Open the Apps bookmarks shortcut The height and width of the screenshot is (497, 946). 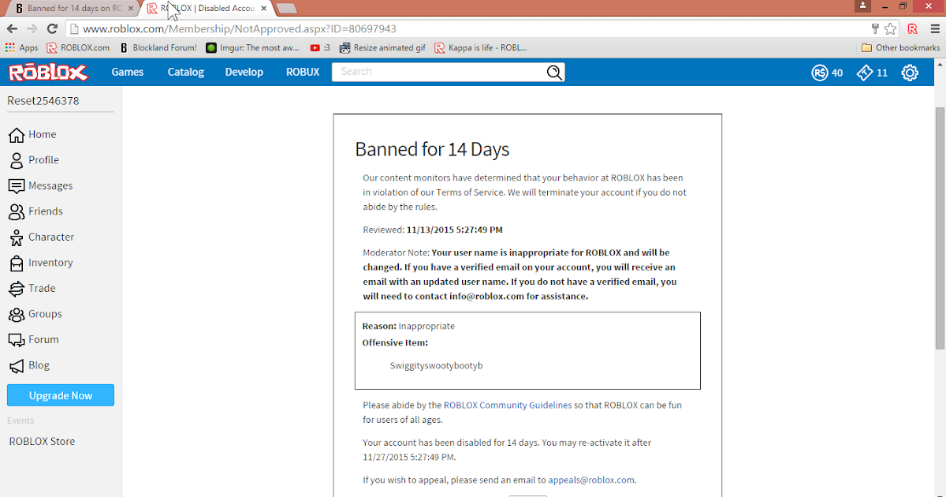pos(22,47)
